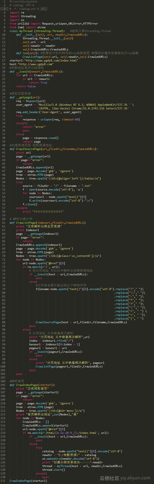The image size is (154, 484).
Task: Click the 'CrawListPage(pageurl,filedir,CrawledURLs)' line
Action: (70, 366)
